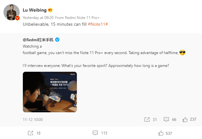Click blue verified badge next to Redmi
202x139 pixels.
(58, 40)
